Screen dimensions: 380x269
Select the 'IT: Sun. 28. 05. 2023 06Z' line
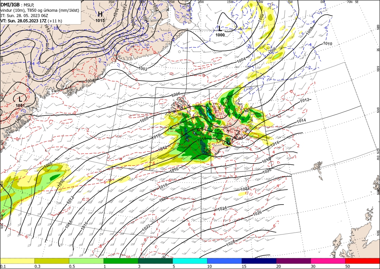[x=24, y=16]
